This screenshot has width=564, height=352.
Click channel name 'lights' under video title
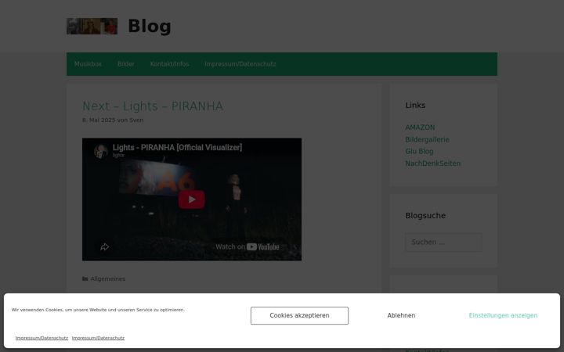point(118,155)
